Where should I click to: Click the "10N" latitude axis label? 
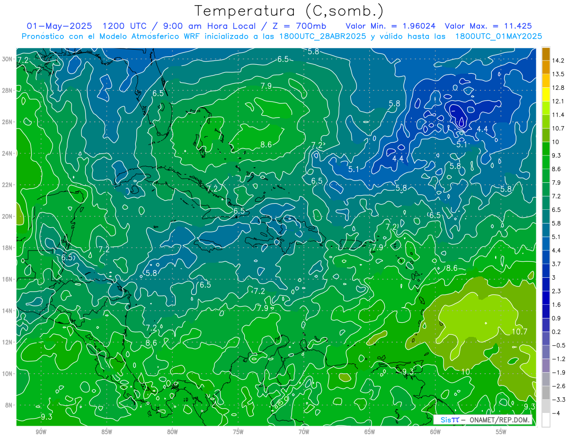click(6, 374)
